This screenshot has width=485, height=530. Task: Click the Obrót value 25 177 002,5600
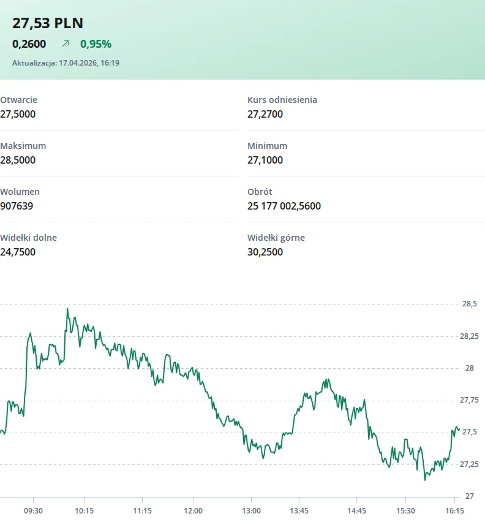point(284,206)
